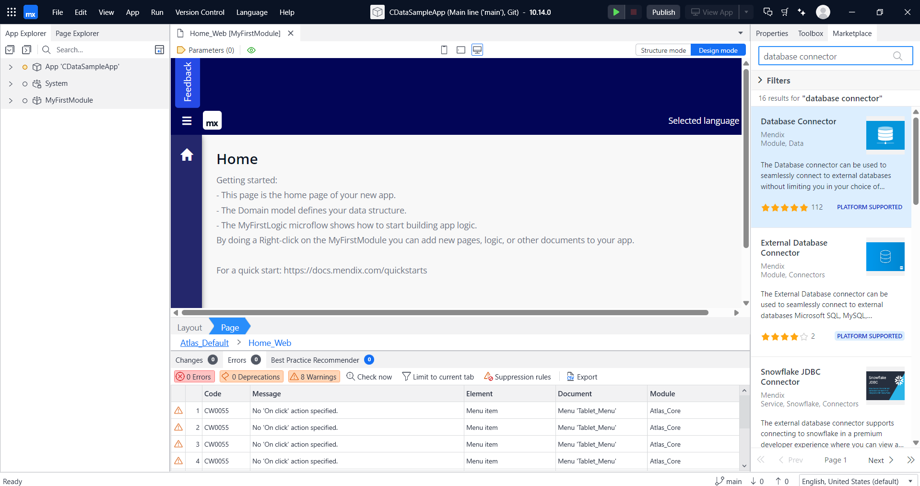This screenshot has height=486, width=920.
Task: Switch to the Toolbox tab
Action: 810,34
